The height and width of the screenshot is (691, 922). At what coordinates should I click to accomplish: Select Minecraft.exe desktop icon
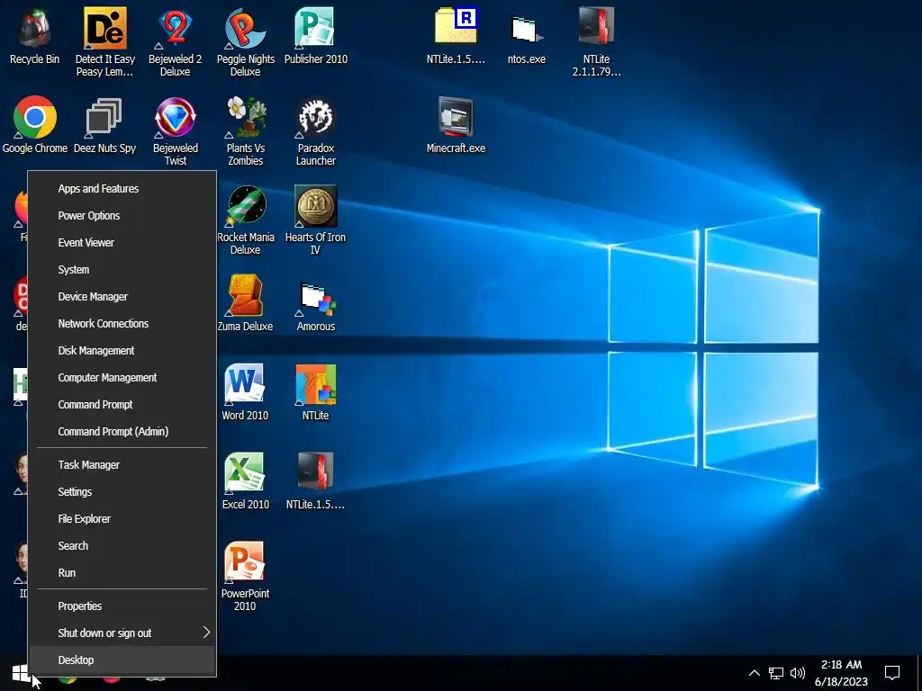pos(456,124)
